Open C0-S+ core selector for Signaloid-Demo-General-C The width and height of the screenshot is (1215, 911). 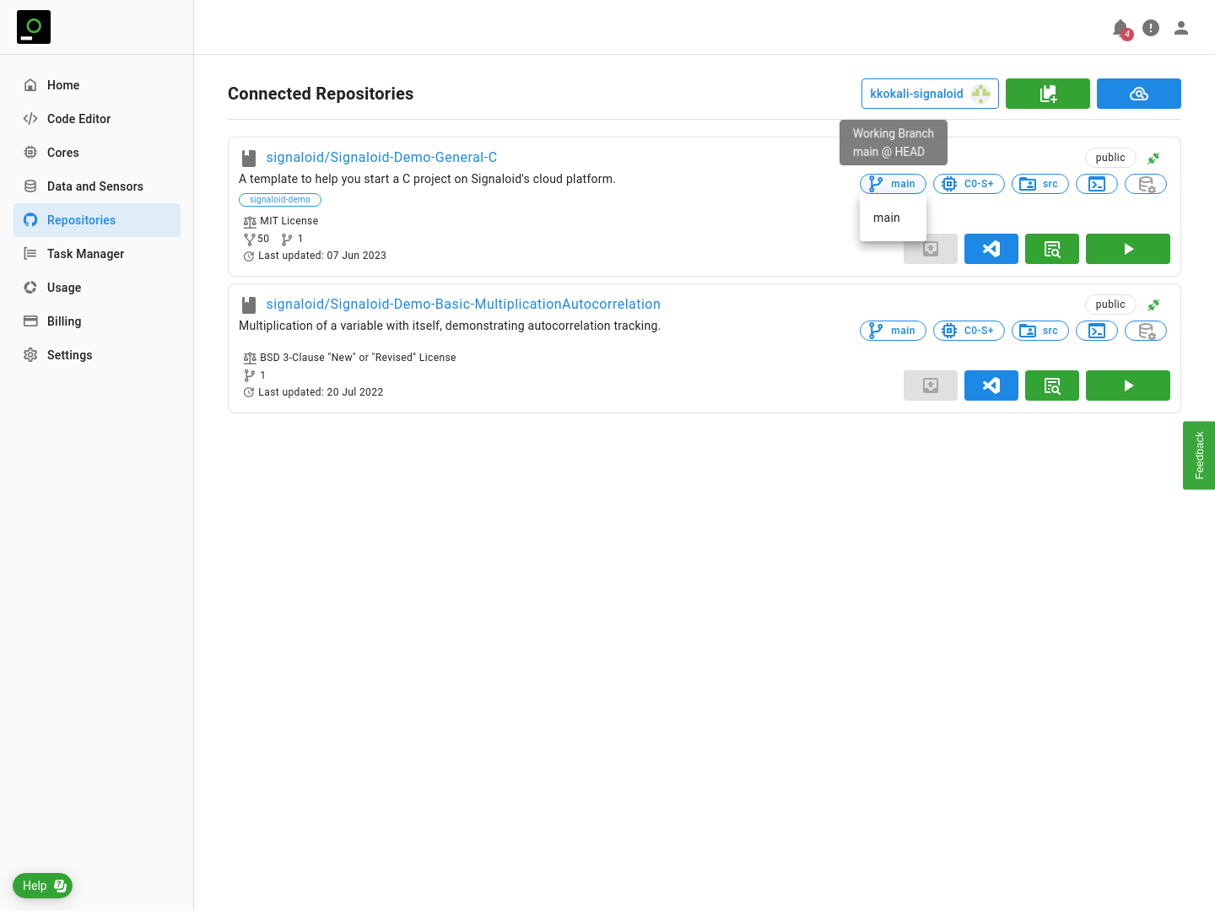(969, 184)
